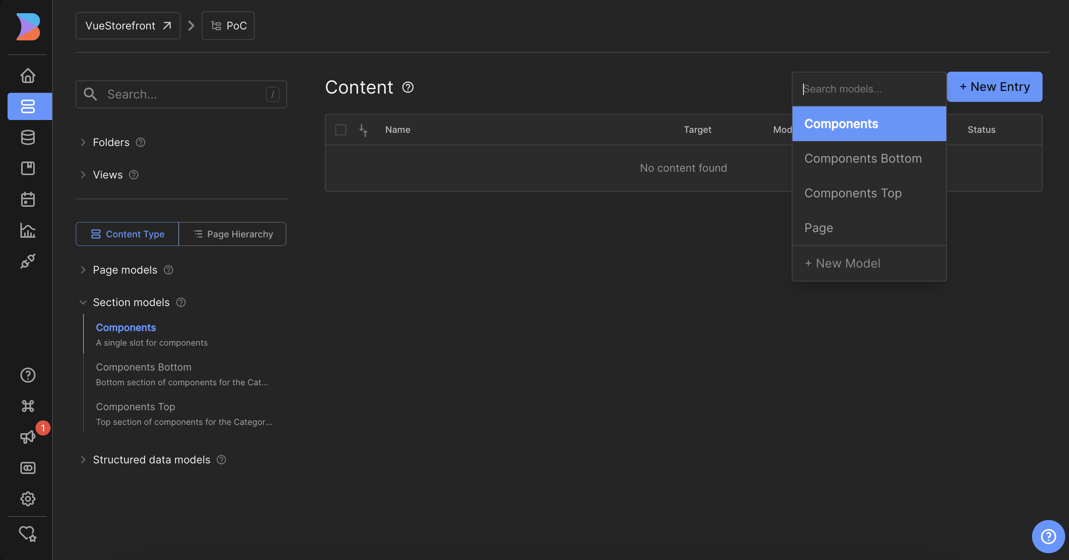
Task: Click the + New Entry button
Action: tap(994, 87)
